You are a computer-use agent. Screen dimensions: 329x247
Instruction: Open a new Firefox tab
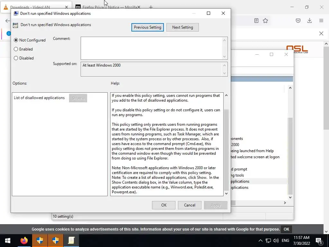pos(151,7)
